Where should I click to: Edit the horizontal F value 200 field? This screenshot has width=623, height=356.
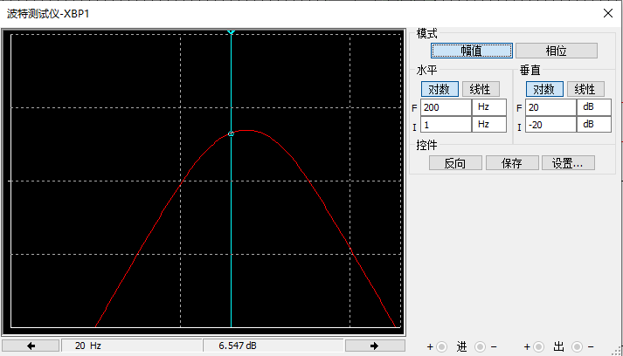point(446,107)
